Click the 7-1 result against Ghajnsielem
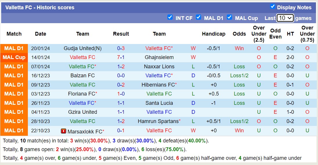This screenshot has height=165, width=318. coord(121,57)
